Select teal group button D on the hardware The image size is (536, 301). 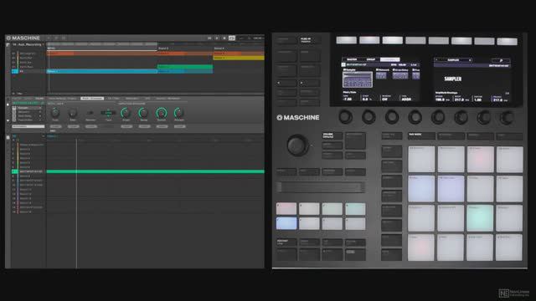[355, 209]
